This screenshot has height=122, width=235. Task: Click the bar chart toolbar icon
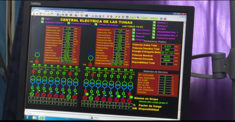76,15
